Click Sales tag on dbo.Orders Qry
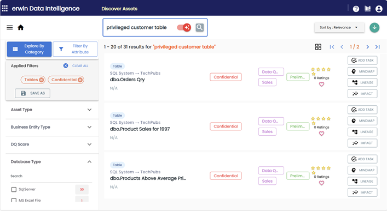The height and width of the screenshot is (211, 387). (x=267, y=82)
